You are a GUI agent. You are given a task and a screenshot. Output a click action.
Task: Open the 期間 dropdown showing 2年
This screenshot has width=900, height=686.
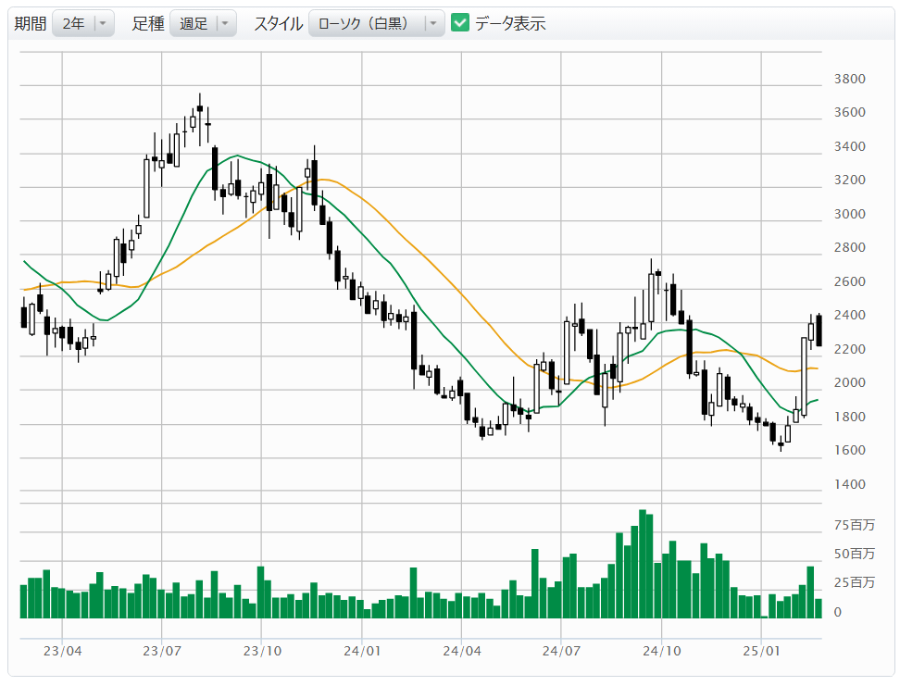coord(83,24)
